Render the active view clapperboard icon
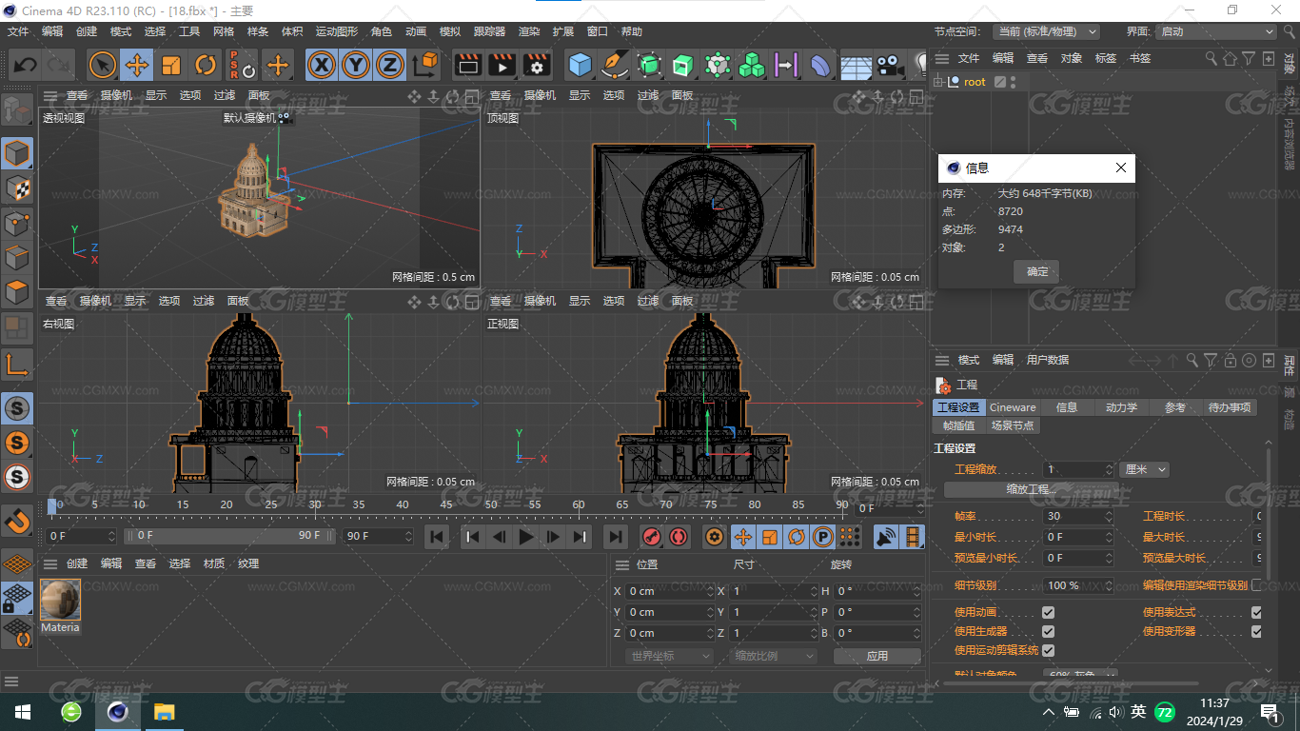The height and width of the screenshot is (731, 1300). (467, 65)
